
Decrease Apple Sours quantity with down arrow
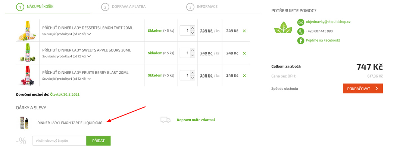193,56
